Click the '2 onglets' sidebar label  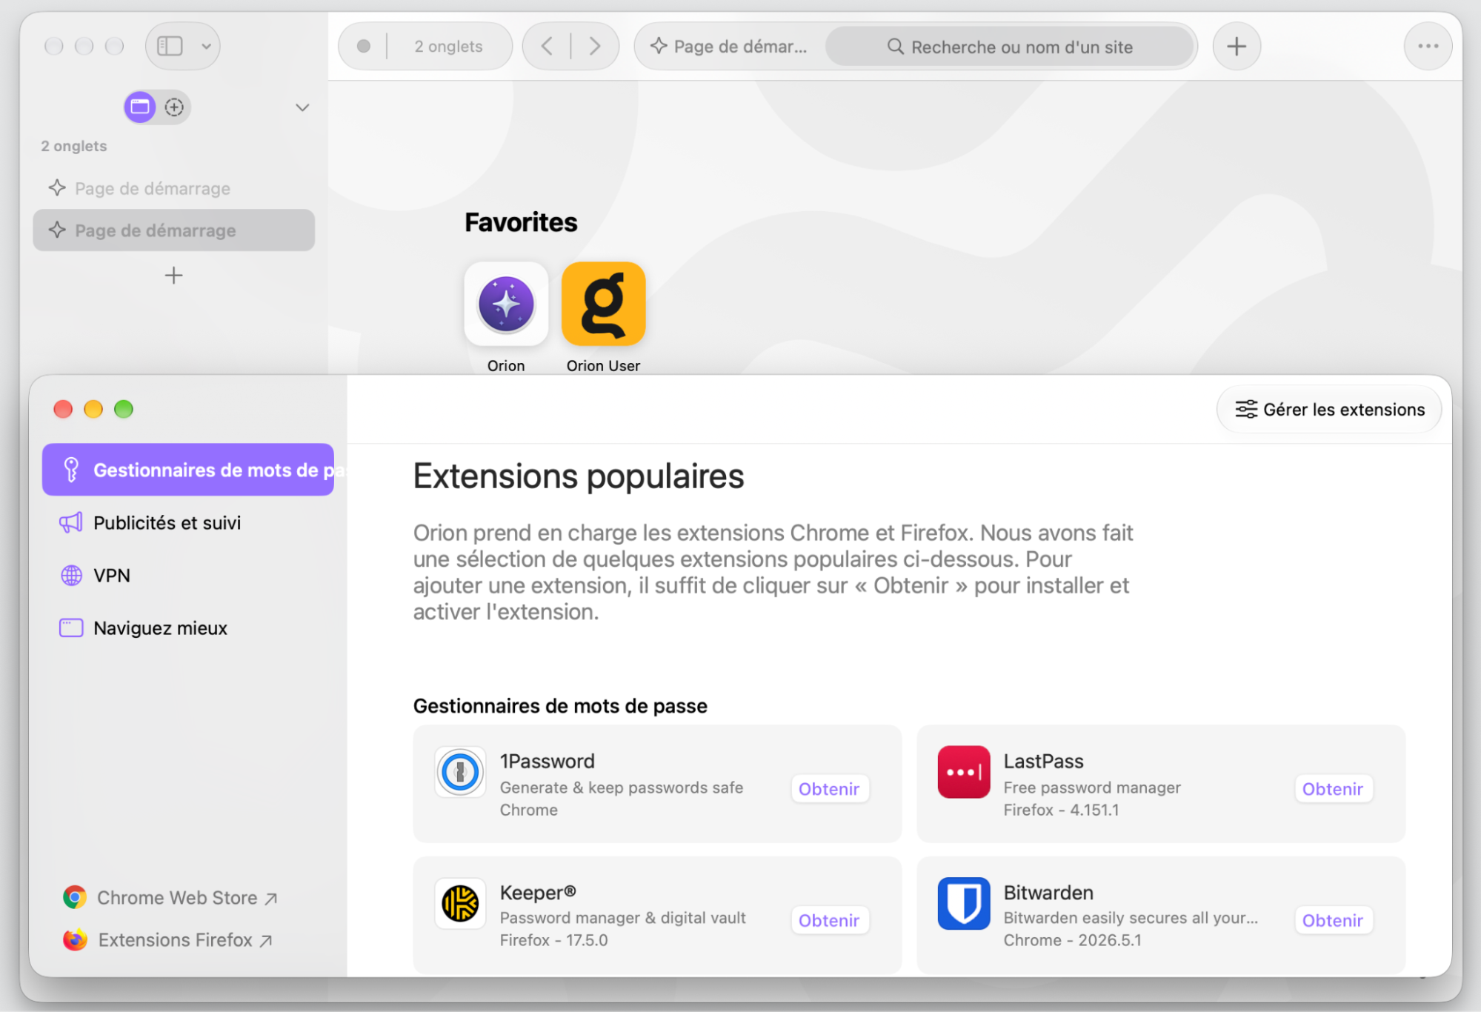[74, 146]
